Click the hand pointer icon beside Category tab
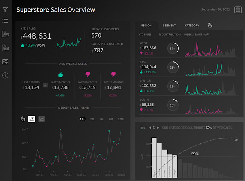Screen dimensions: 245x181 coord(210,25)
